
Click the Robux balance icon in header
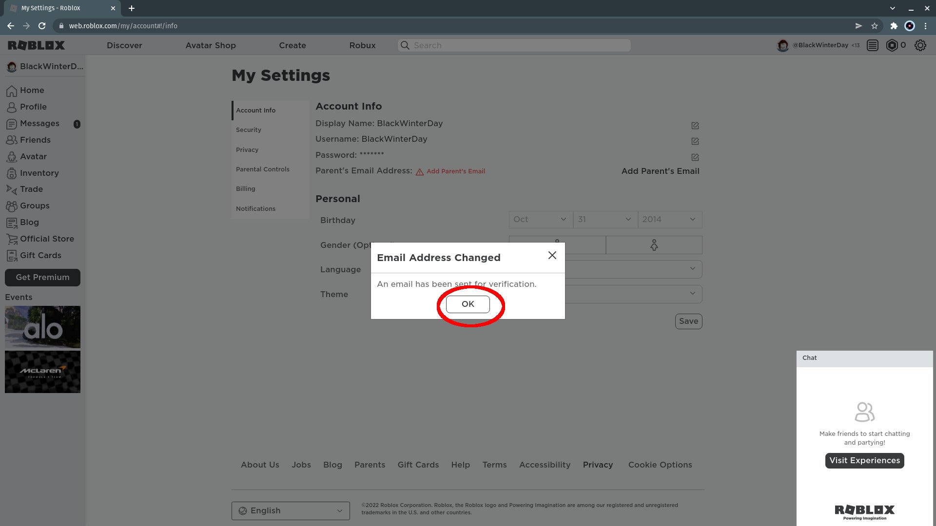point(892,45)
